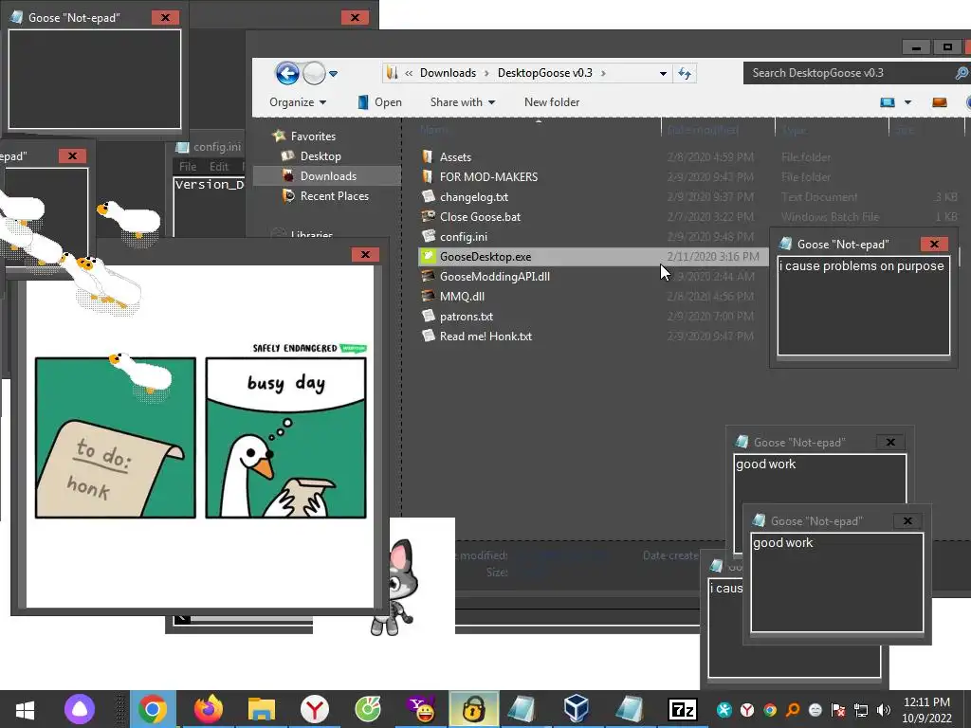Open Yahoo Messenger from the taskbar
The image size is (971, 728).
pos(422,709)
